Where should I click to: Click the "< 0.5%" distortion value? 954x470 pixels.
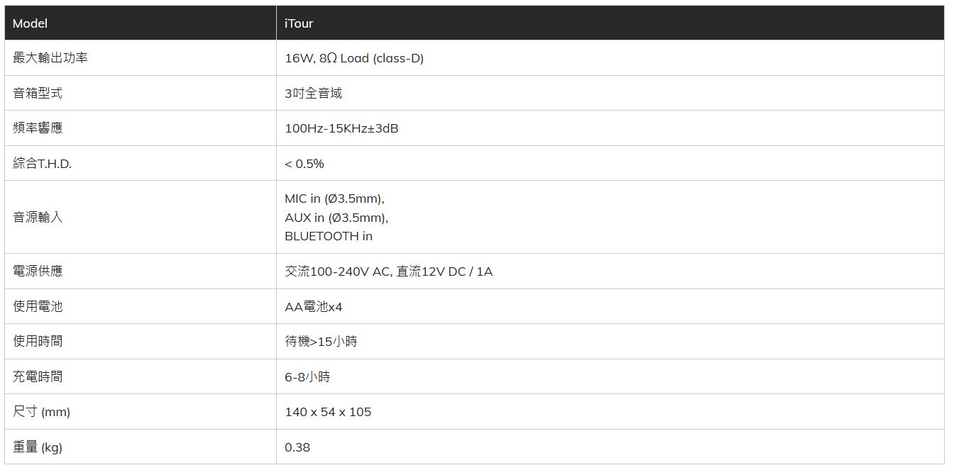(305, 164)
